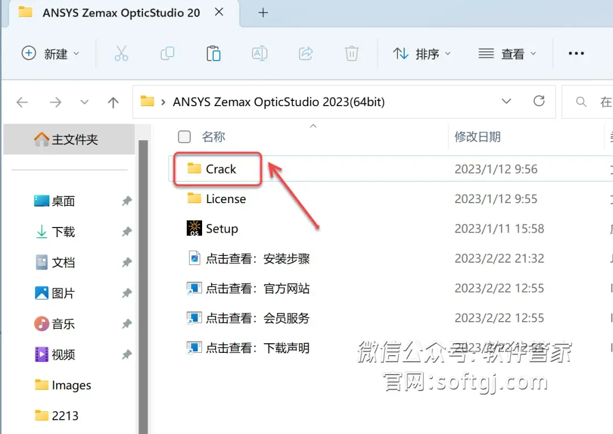Open the three-dot more options menu
The image size is (613, 434).
(576, 53)
